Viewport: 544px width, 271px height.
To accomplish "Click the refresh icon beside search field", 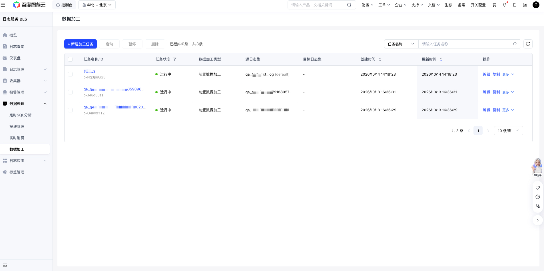I will (x=528, y=44).
